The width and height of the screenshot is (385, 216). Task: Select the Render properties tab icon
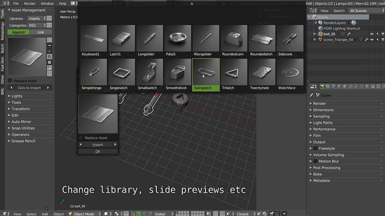[x=322, y=87]
